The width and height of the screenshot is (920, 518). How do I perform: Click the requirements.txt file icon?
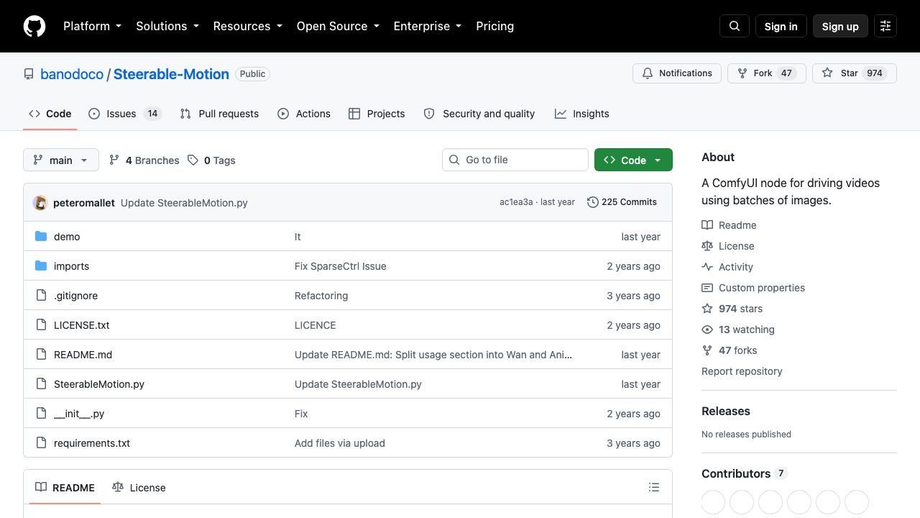point(41,443)
